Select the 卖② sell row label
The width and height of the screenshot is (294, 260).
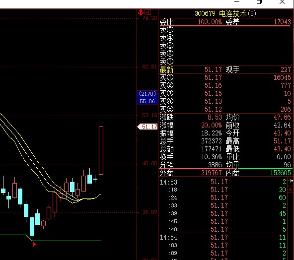coord(166,54)
